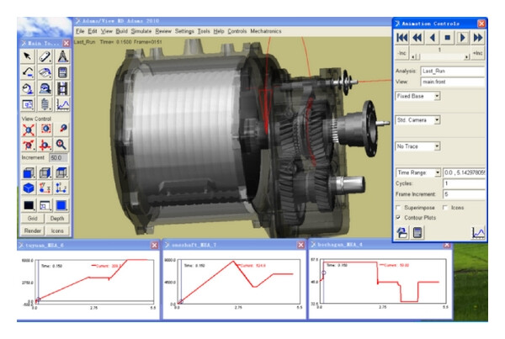Screen dimensions: 505x339
Task: Open the simulation calculator tool in toolbox
Action: pos(62,72)
